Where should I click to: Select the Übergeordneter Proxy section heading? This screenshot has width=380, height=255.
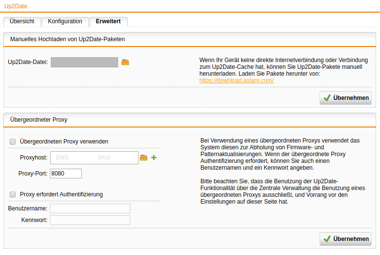[39, 120]
